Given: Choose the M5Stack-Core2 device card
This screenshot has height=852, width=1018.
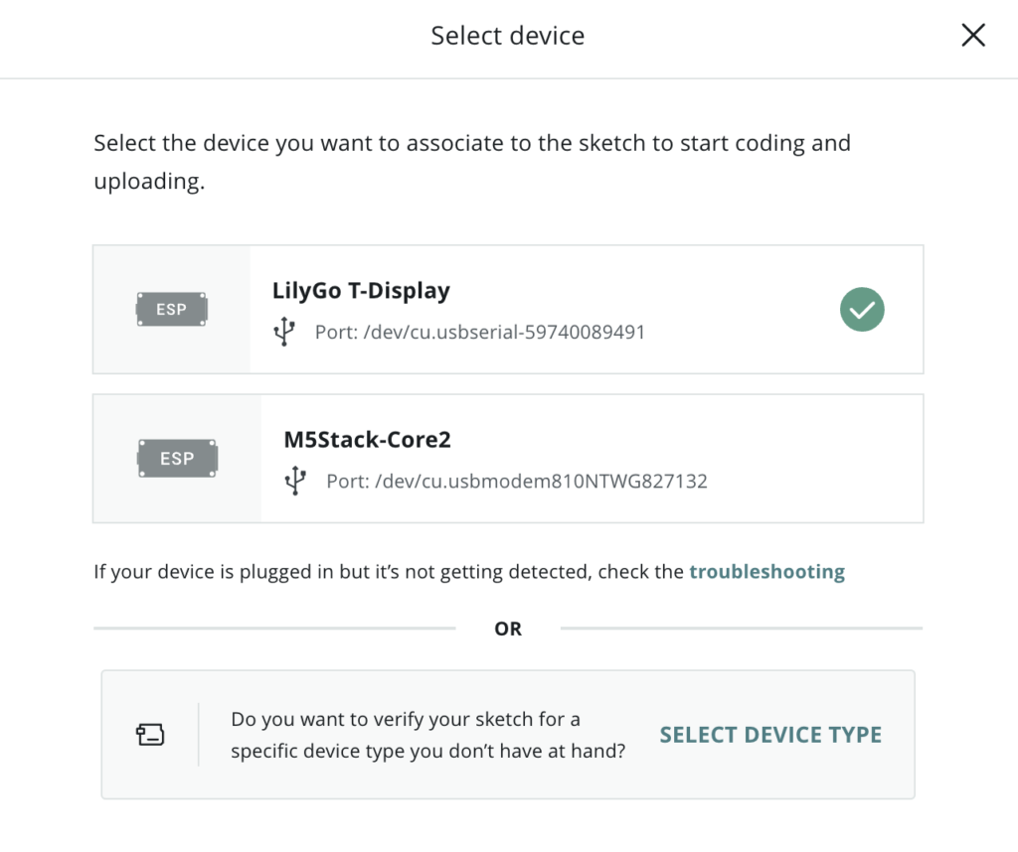Looking at the screenshot, I should [508, 459].
